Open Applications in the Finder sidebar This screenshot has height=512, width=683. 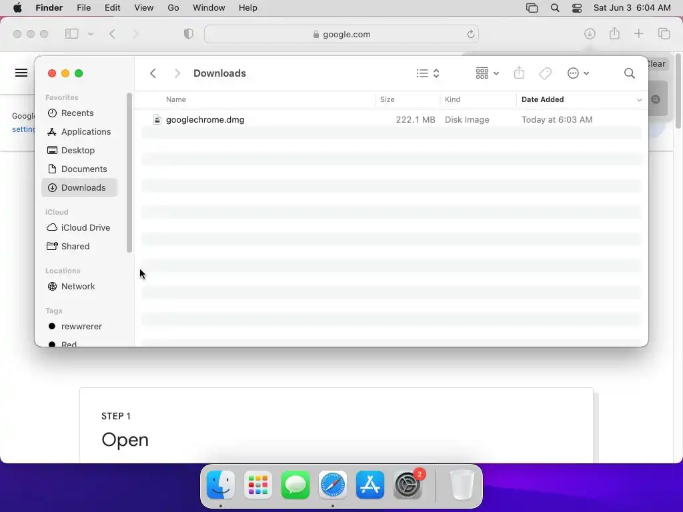click(x=80, y=131)
